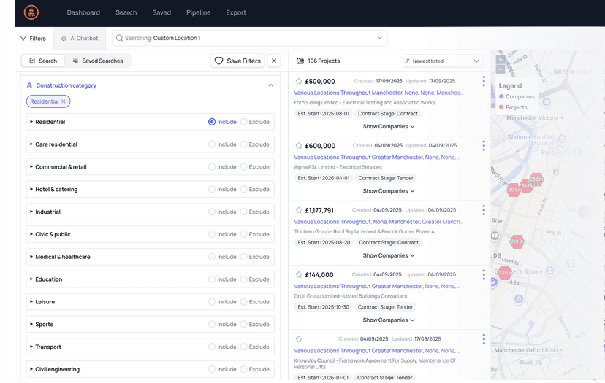Open three-dot menu for £1,177,791 project
This screenshot has width=605, height=383.
484,210
